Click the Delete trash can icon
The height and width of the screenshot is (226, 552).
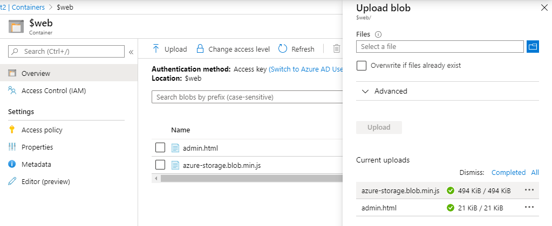click(337, 49)
